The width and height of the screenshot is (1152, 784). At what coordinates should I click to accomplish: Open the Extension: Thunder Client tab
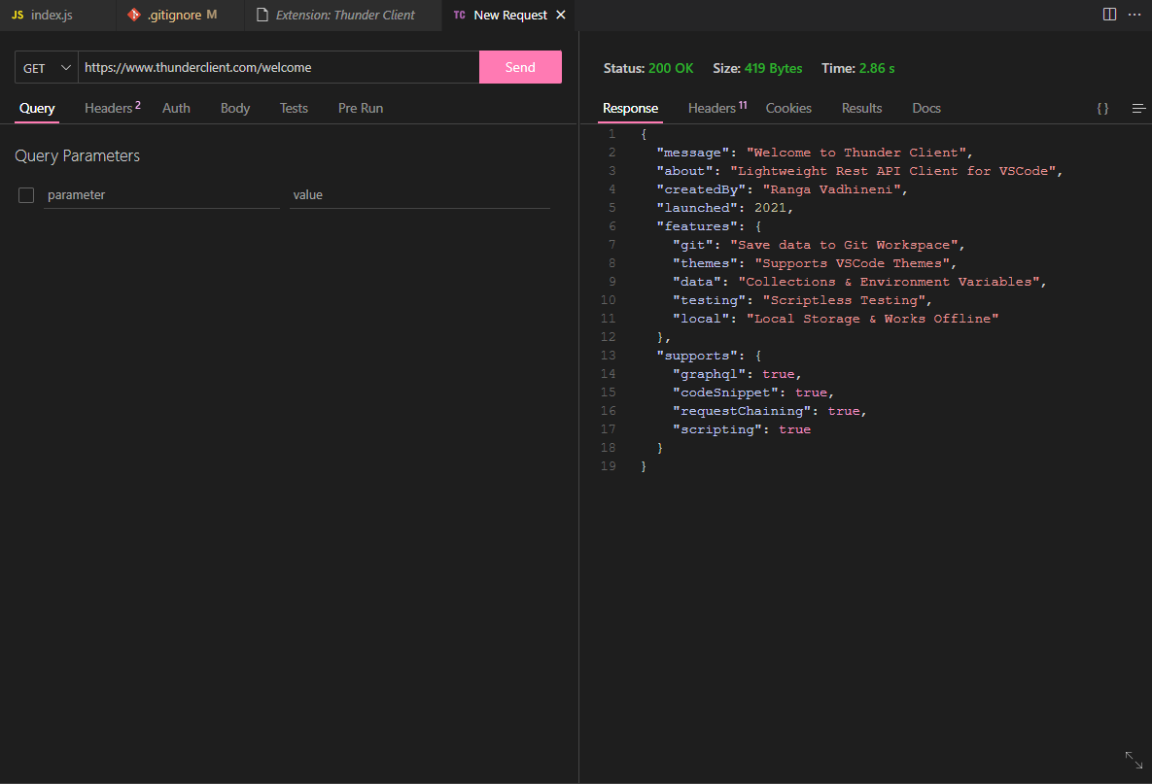click(x=344, y=15)
